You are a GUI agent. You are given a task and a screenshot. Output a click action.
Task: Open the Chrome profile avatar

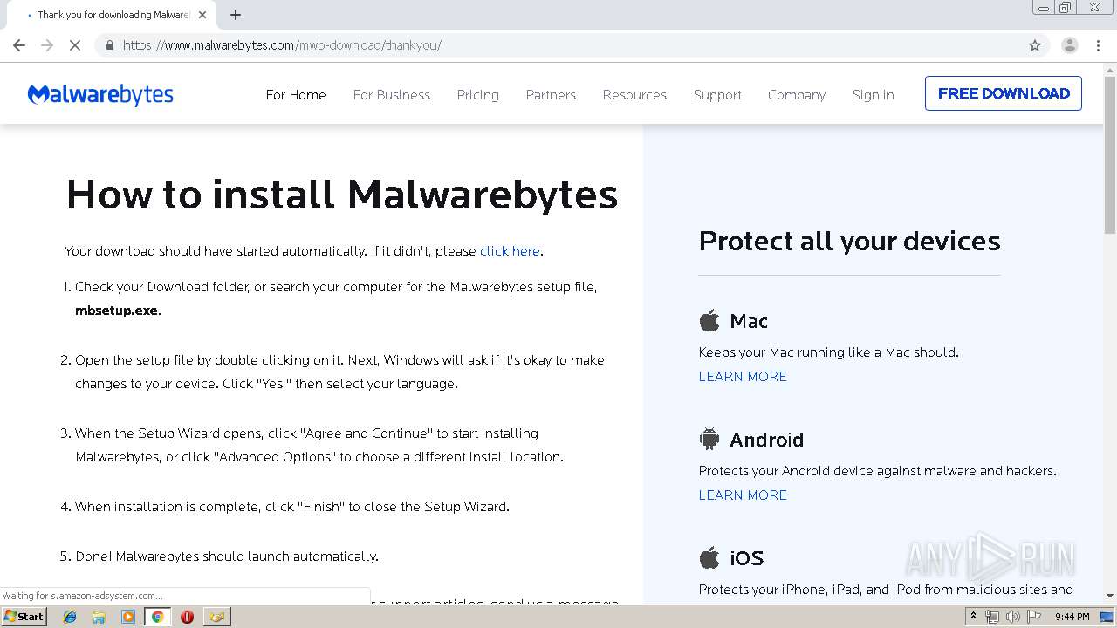1069,45
